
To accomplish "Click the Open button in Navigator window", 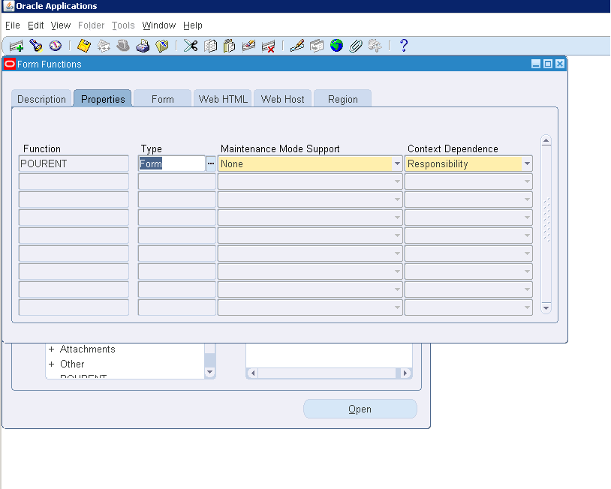I will pyautogui.click(x=360, y=409).
